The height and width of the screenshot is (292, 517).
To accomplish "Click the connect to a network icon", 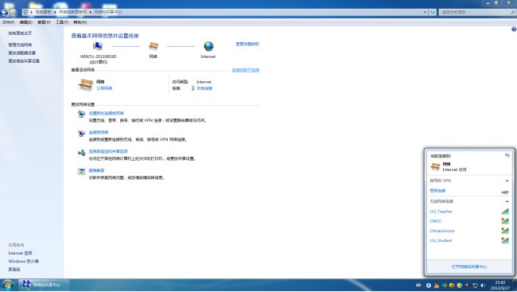I will coord(81,134).
